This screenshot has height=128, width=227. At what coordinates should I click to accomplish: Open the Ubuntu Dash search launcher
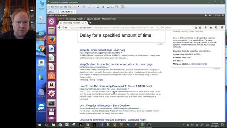click(51, 22)
